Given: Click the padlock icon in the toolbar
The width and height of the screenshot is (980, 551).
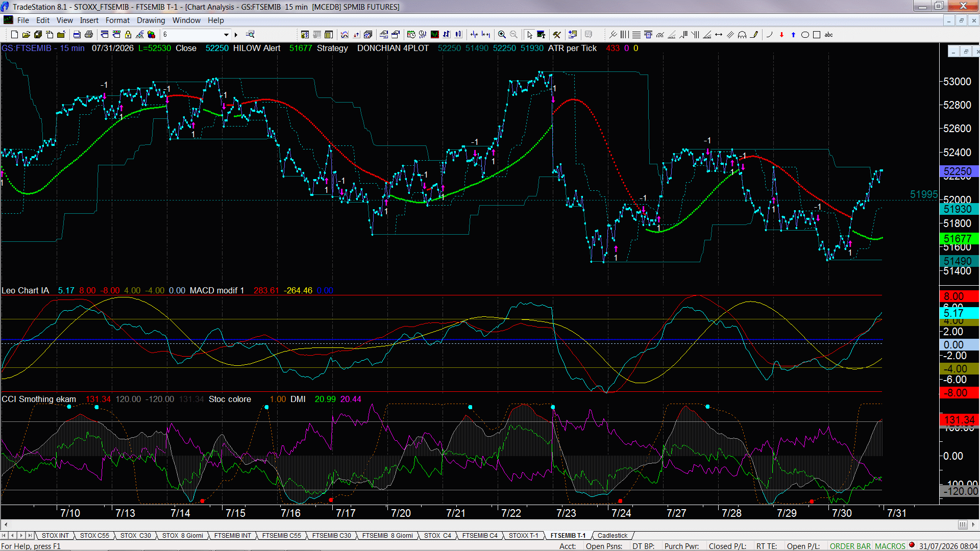Looking at the screenshot, I should point(128,35).
